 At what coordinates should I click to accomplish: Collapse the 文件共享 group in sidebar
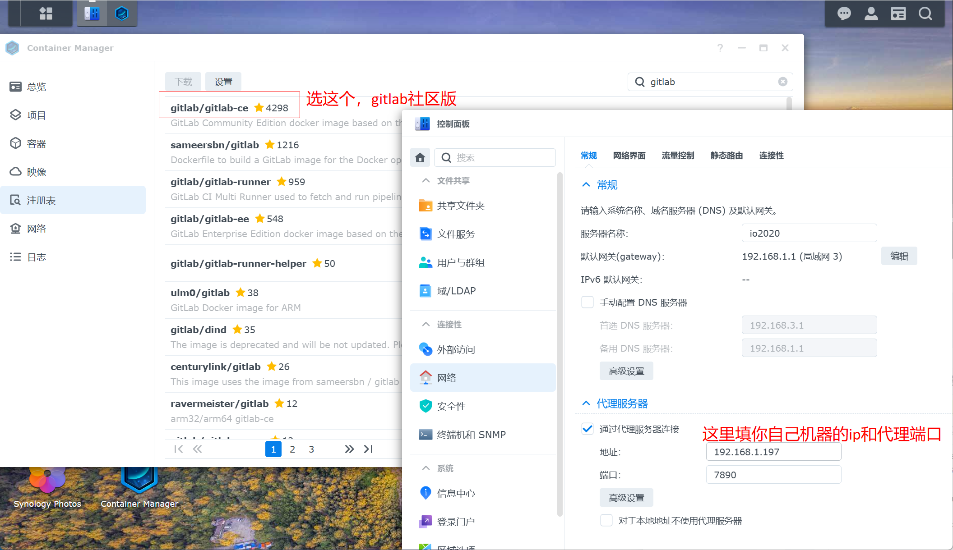(426, 180)
